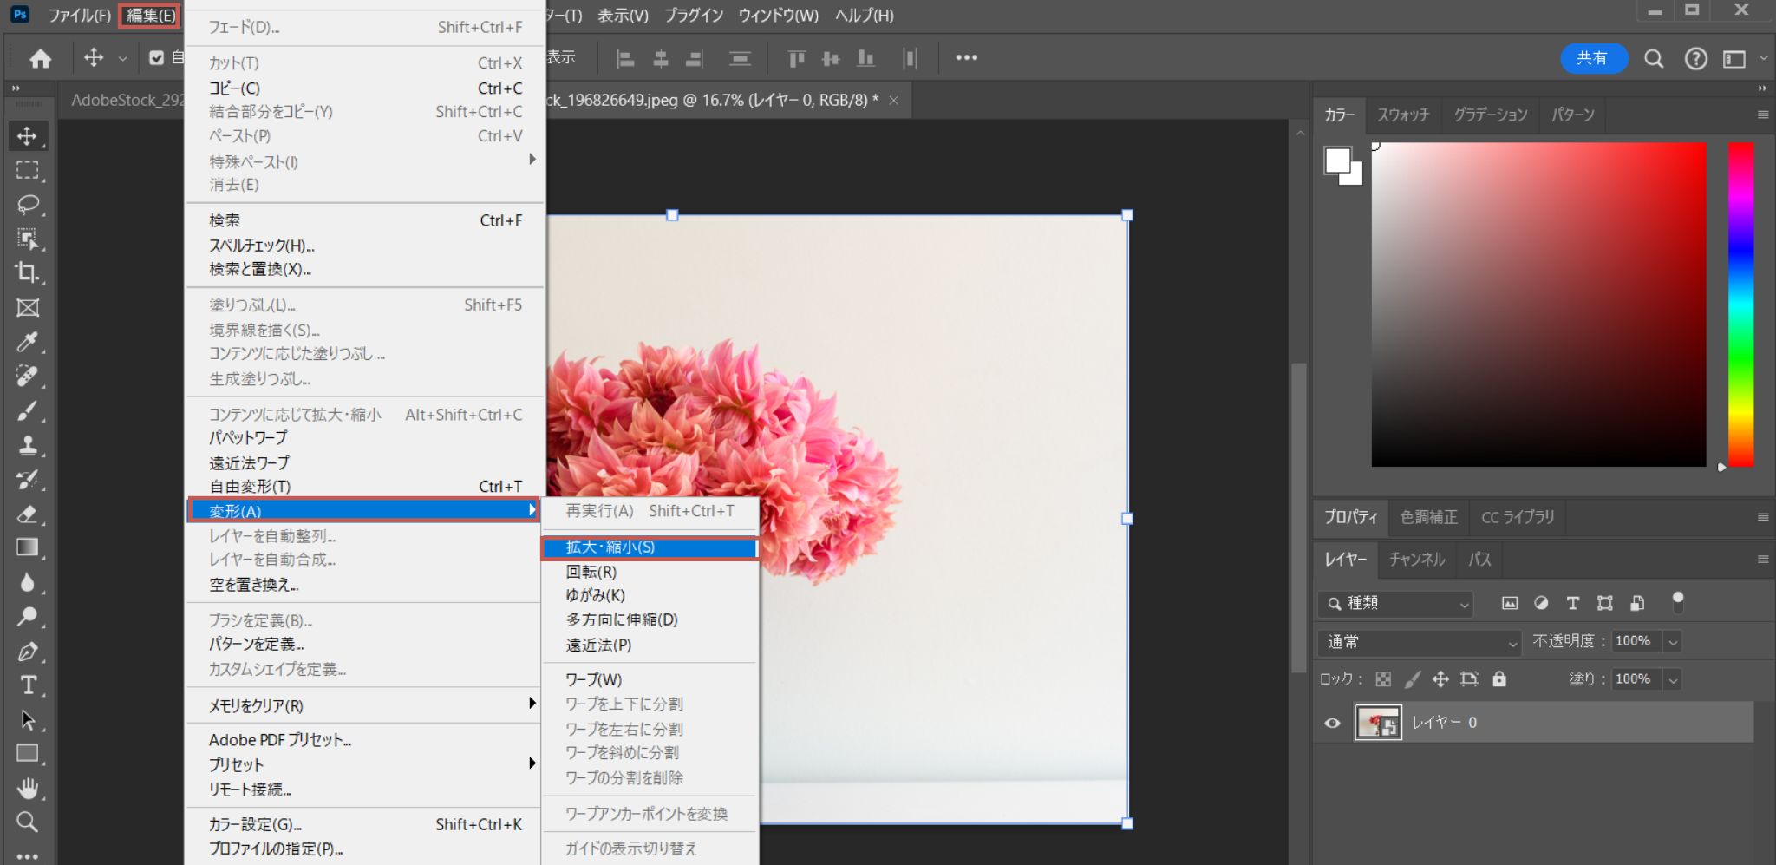This screenshot has height=865, width=1776.
Task: Open the Layers panel options menu
Action: [1763, 560]
